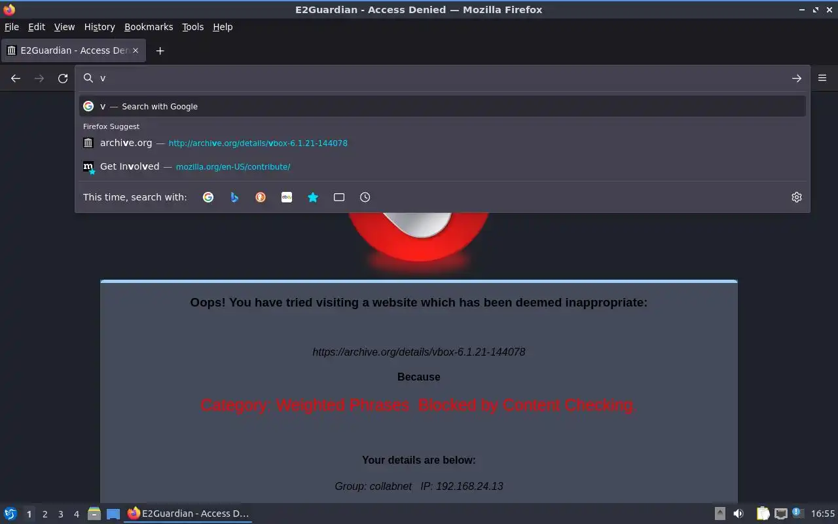838x524 pixels.
Task: Switch to workspace 3
Action: click(60, 514)
